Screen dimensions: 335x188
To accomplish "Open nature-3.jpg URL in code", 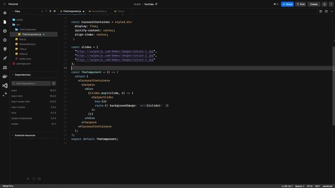I will point(115,60).
